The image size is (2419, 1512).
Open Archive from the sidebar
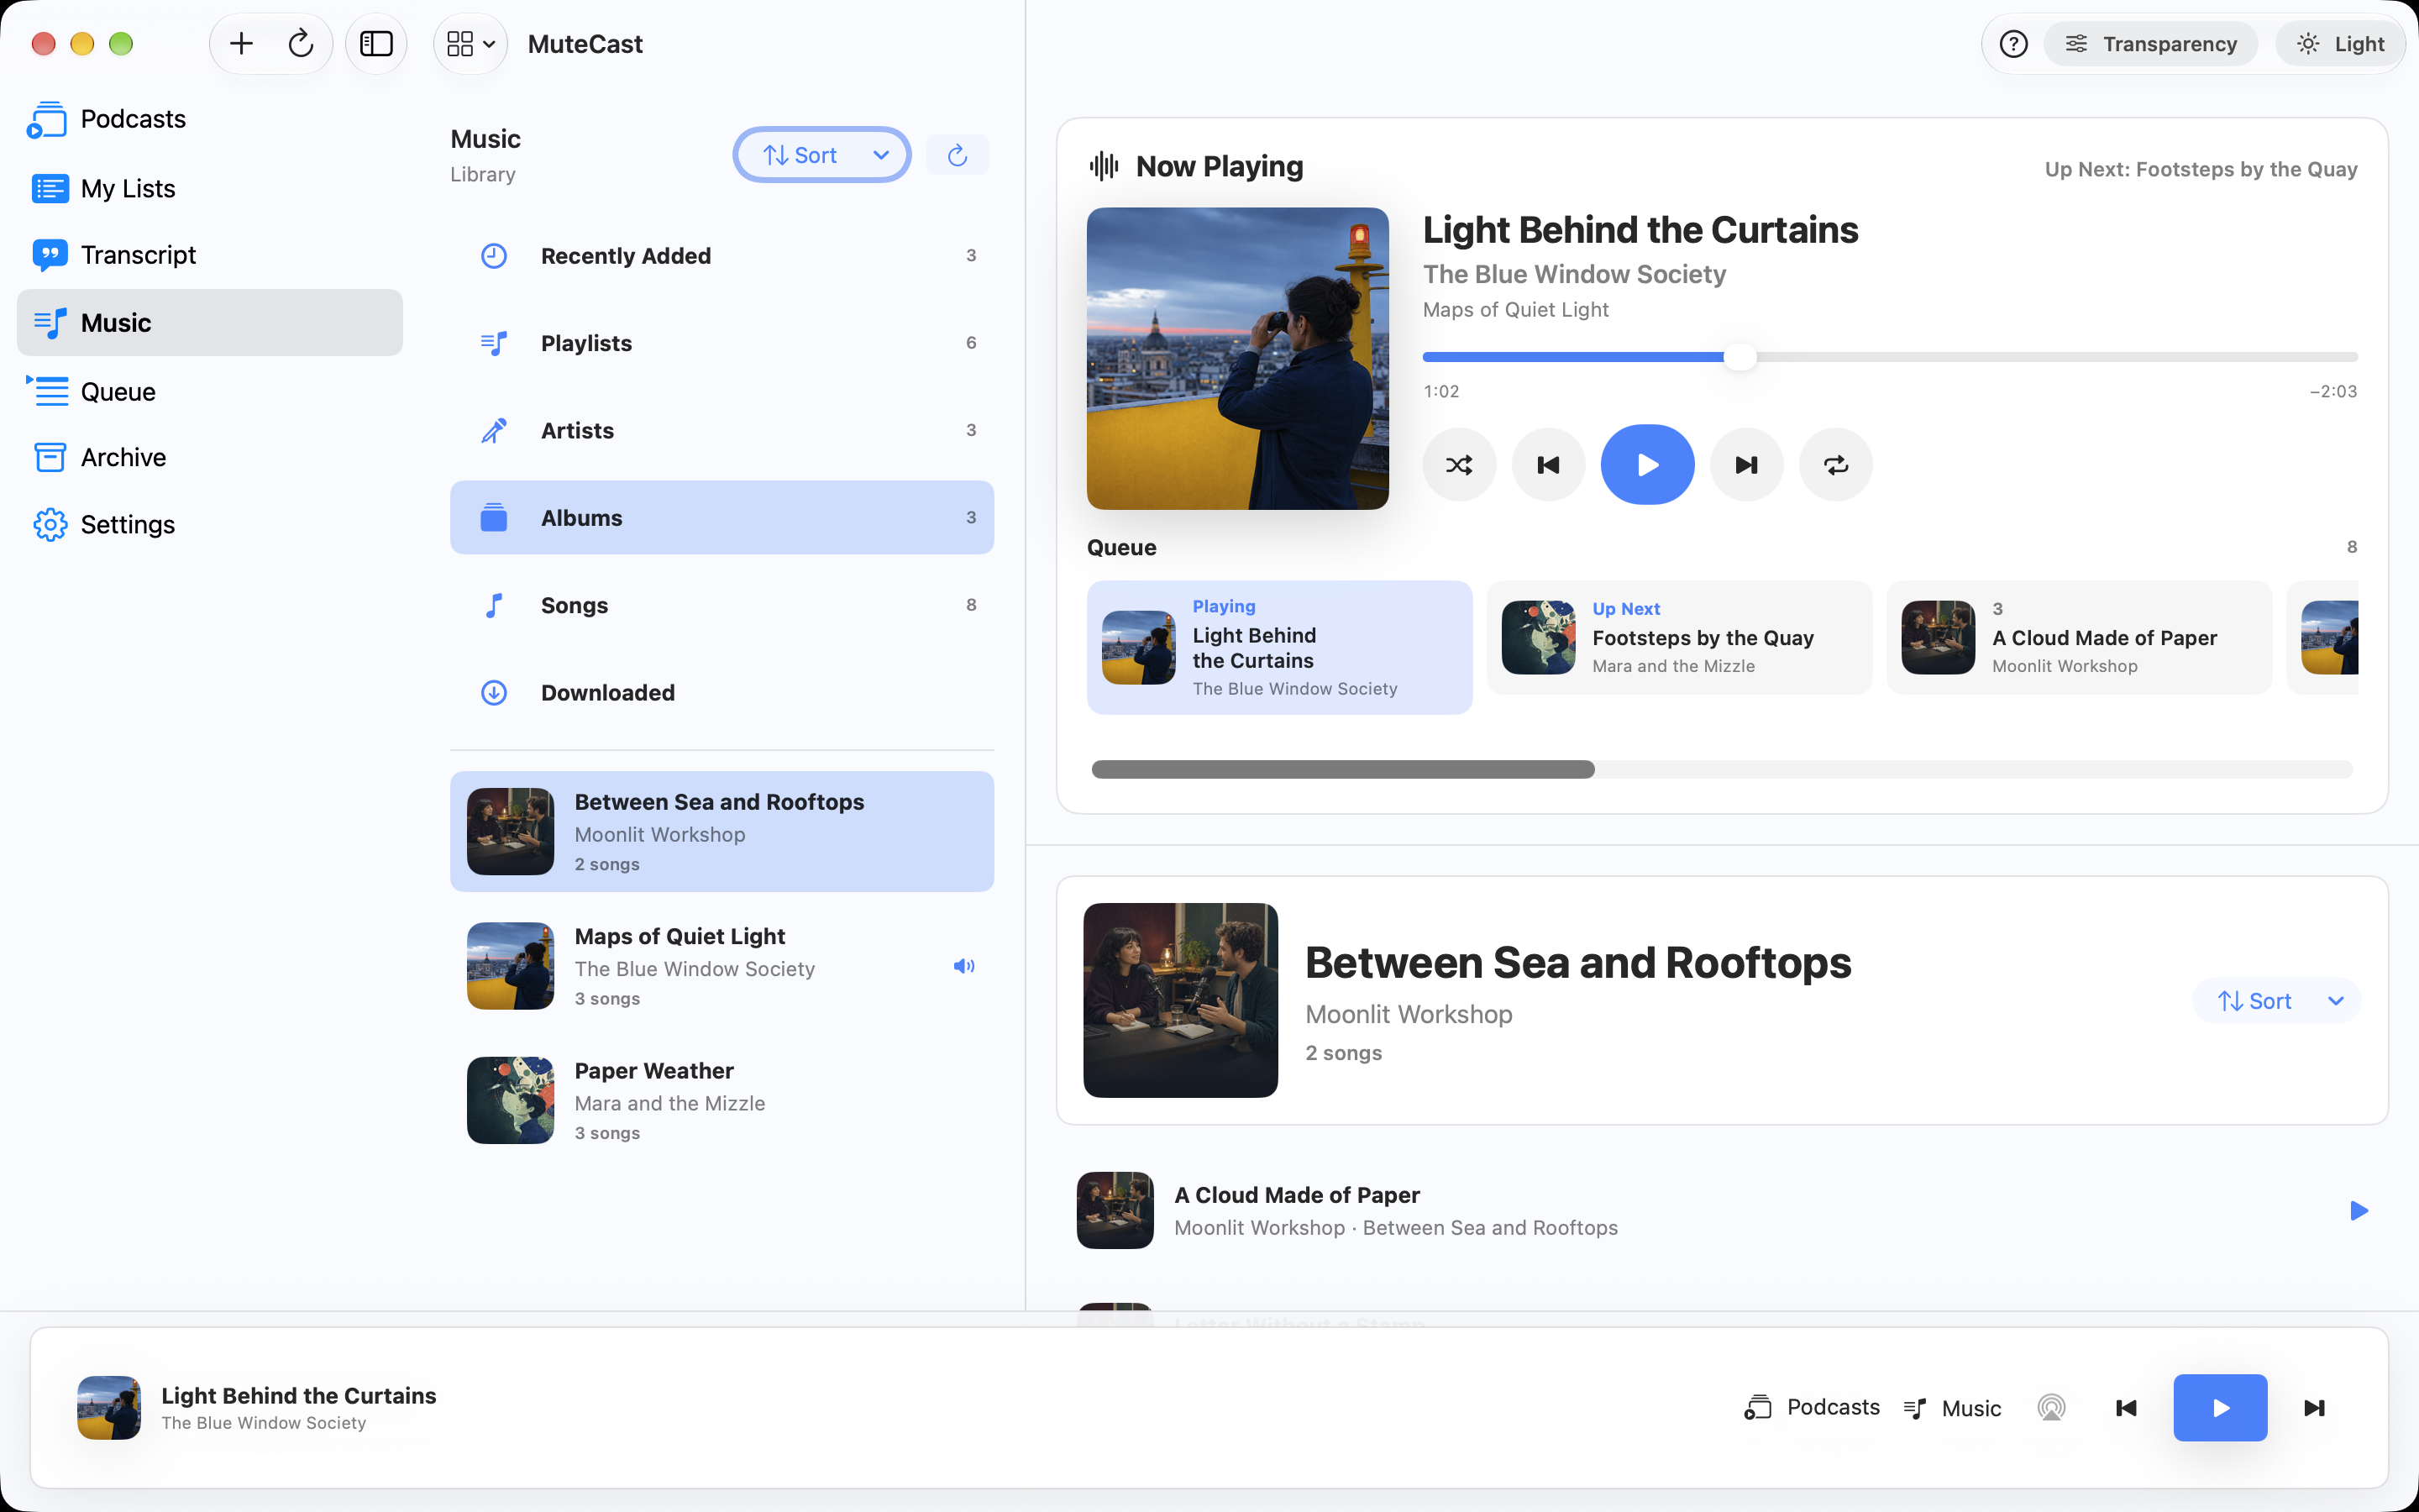pos(210,457)
